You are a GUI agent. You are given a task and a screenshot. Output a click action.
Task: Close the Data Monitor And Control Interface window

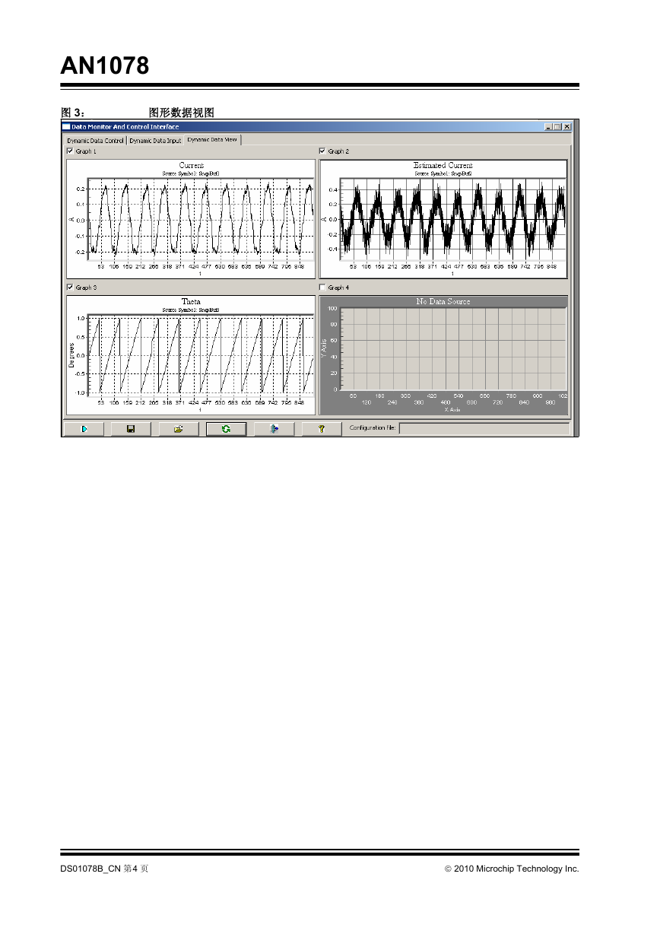pyautogui.click(x=567, y=127)
